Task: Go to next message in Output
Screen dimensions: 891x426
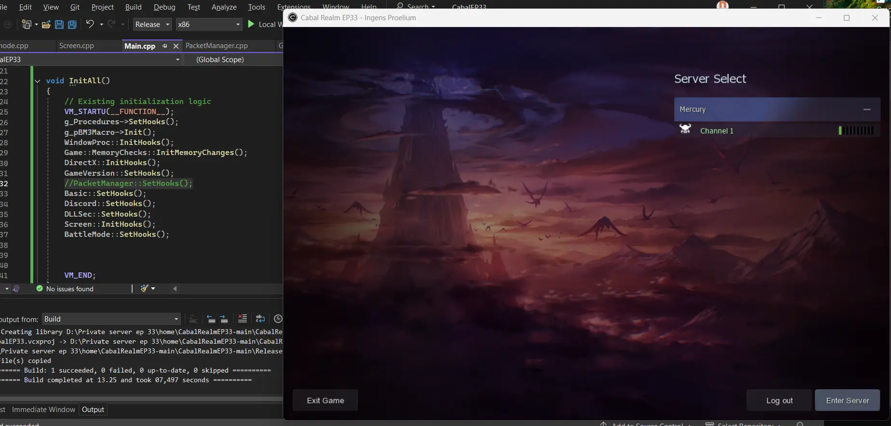Action: (224, 319)
